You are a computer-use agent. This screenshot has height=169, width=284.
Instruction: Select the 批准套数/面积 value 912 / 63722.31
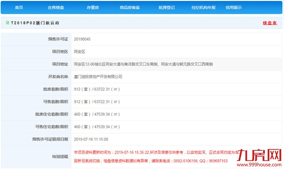[x=97, y=89]
